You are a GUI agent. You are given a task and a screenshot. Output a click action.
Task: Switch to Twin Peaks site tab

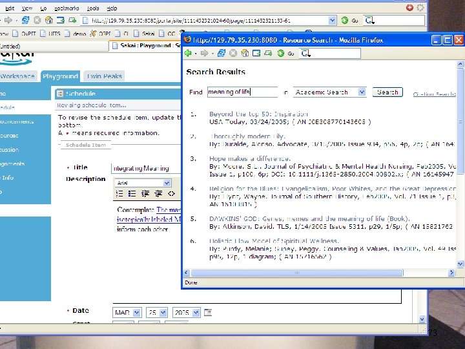click(104, 76)
